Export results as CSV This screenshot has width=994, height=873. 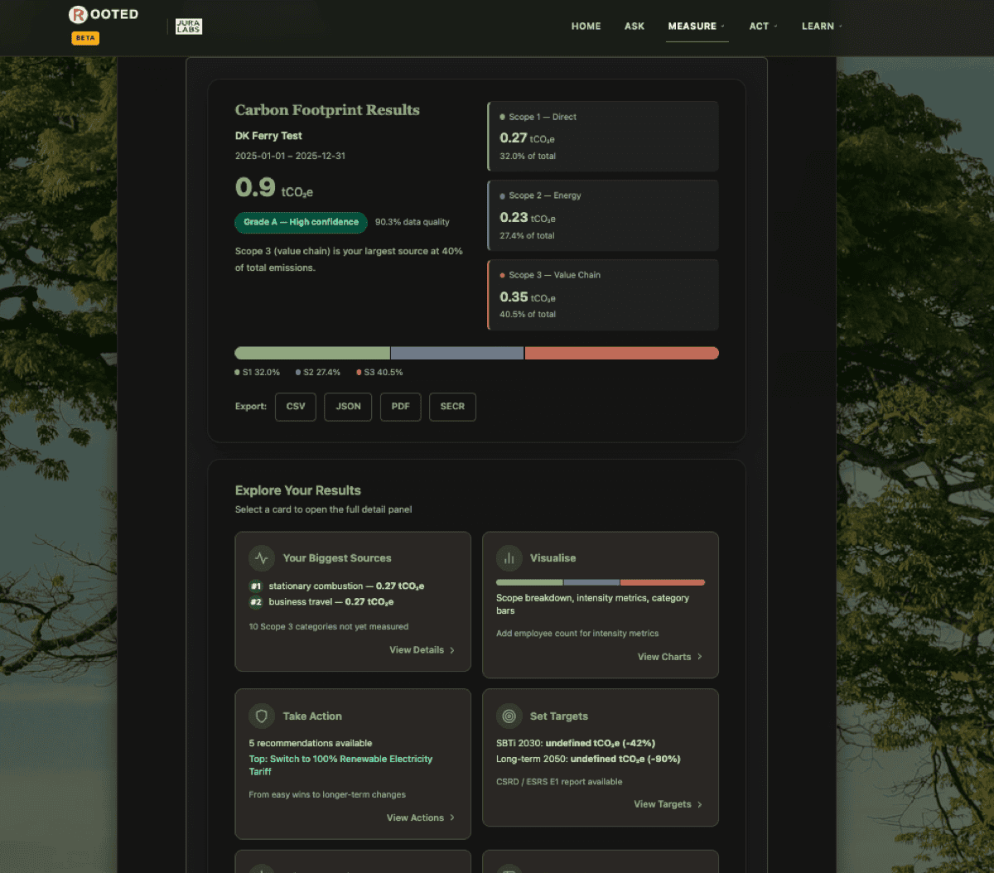coord(295,407)
